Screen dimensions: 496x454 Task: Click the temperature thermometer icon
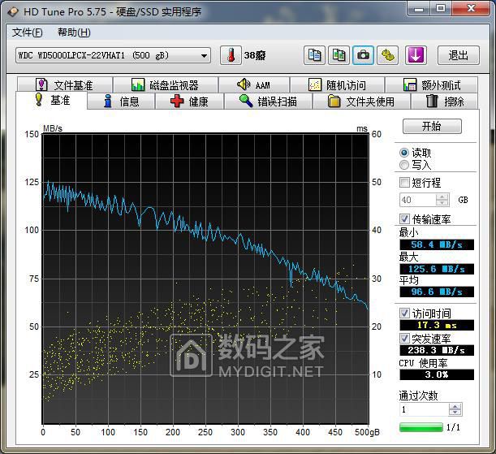click(231, 55)
